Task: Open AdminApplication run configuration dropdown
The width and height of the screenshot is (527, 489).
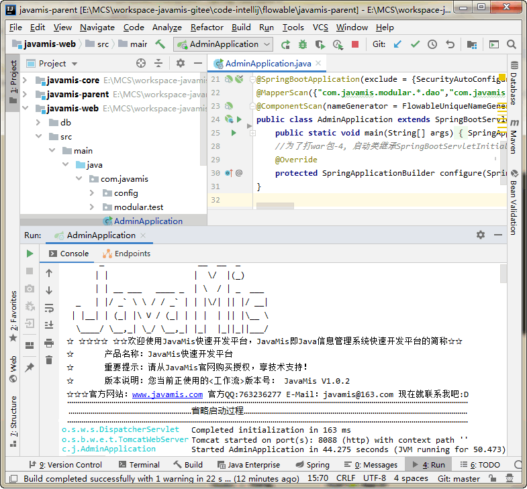Action: 223,44
